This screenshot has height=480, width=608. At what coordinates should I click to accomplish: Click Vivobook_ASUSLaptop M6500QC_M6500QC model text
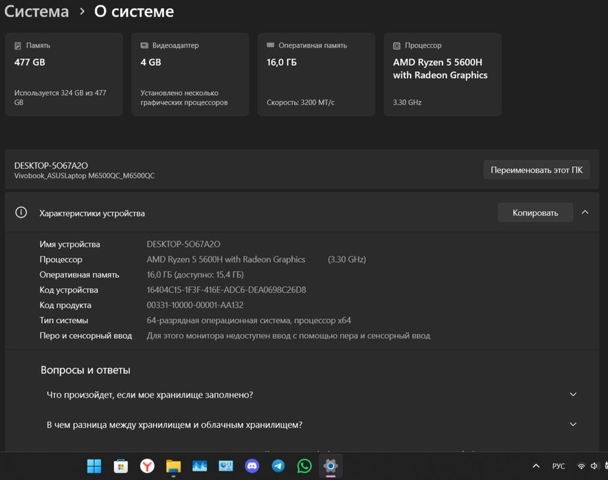[x=85, y=176]
